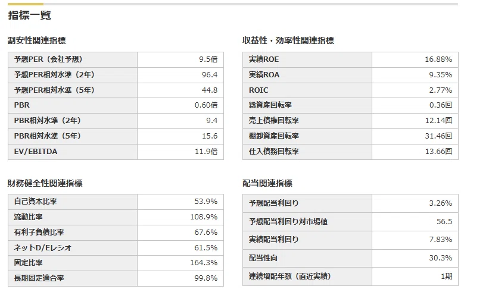This screenshot has width=489, height=289.
Task: Select the 連続増配年数（直近実績） label
Action: pos(289,277)
